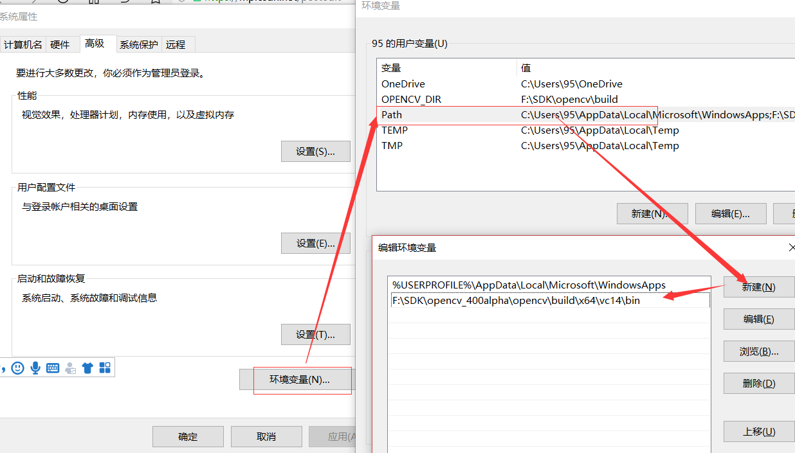Click the 启动和故障恢复 group label
795x453 pixels.
51,279
